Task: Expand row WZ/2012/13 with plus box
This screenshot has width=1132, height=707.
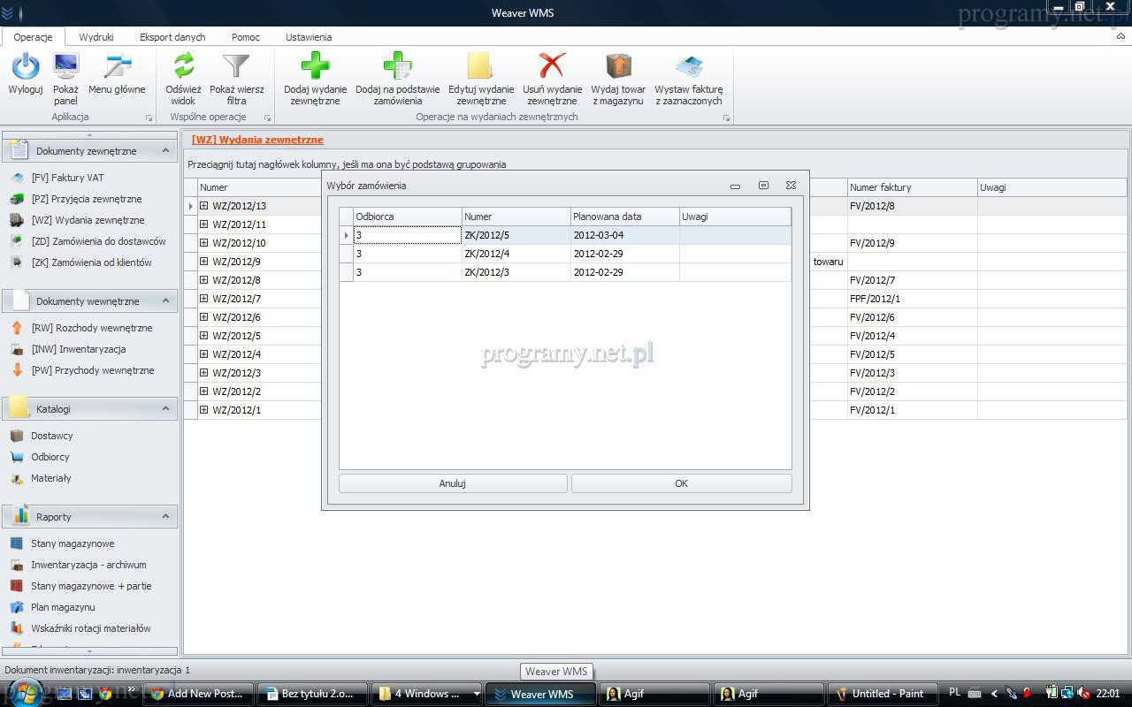Action: click(203, 206)
